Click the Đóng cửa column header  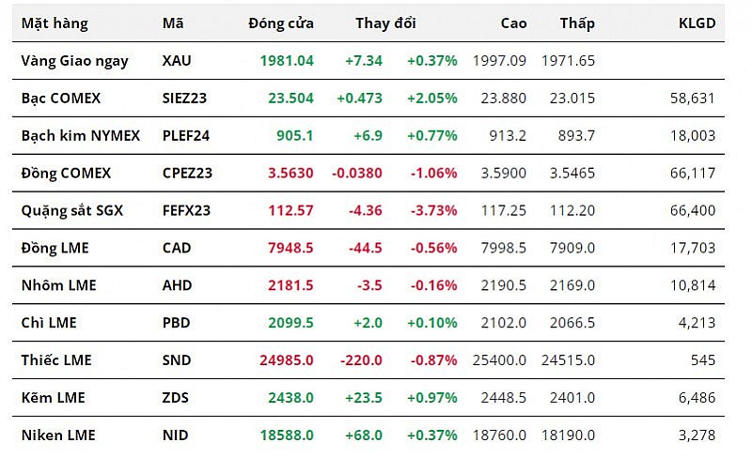pyautogui.click(x=281, y=23)
